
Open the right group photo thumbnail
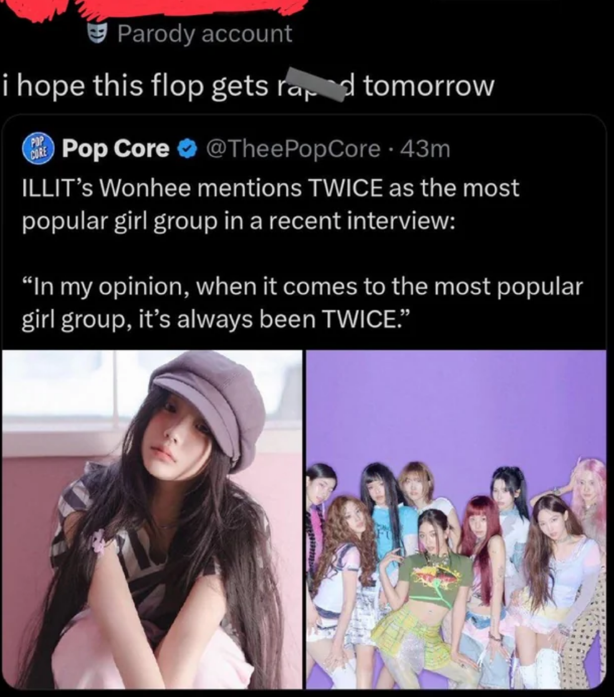[456, 519]
